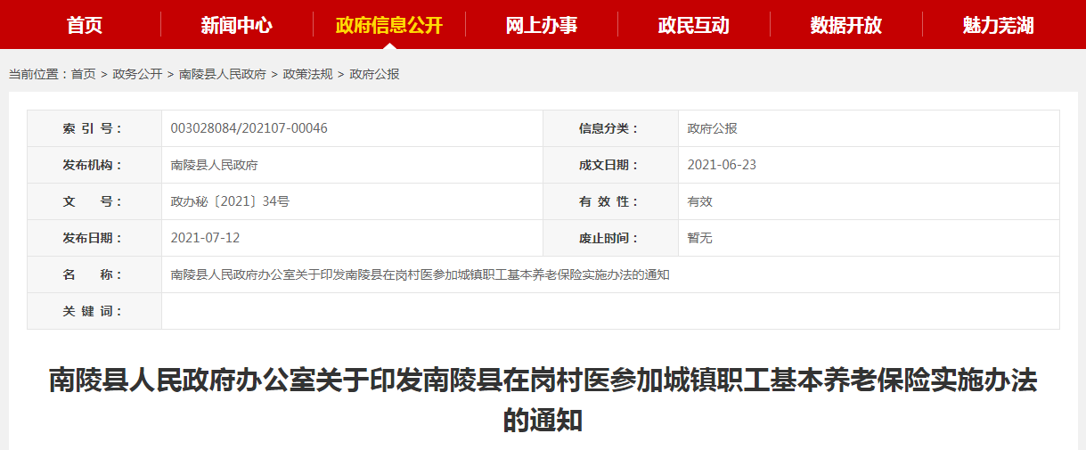Click the 索引号 label cell
The image size is (1086, 450).
click(94, 128)
